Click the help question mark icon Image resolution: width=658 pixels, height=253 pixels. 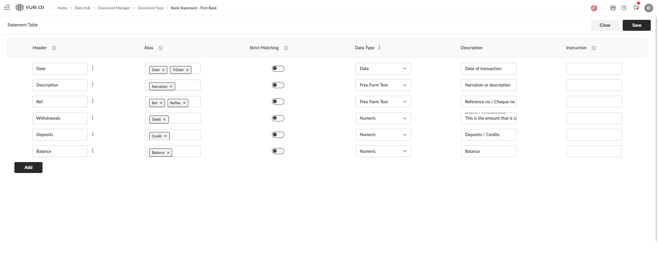pyautogui.click(x=624, y=8)
